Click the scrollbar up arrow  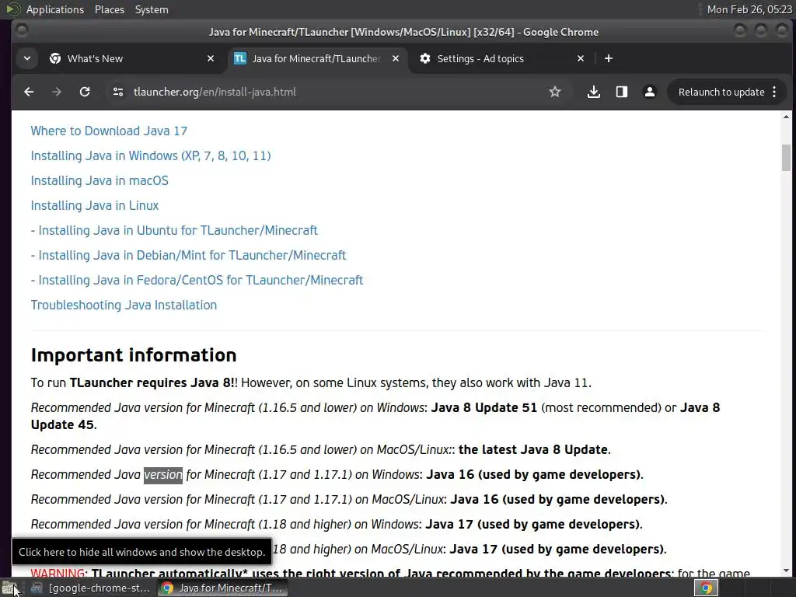(x=786, y=117)
